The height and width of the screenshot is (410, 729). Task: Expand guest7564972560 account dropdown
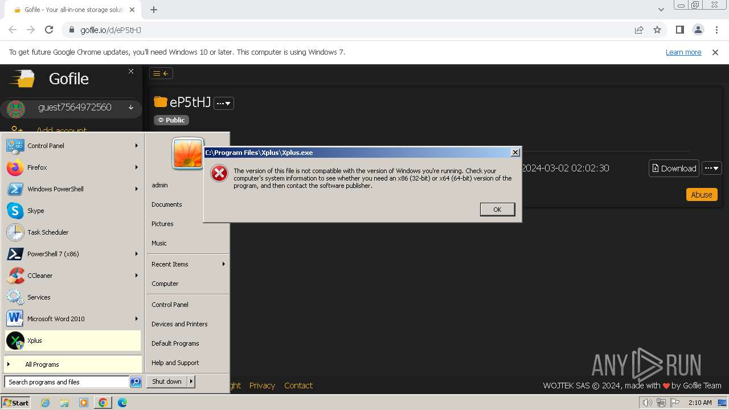coord(131,107)
